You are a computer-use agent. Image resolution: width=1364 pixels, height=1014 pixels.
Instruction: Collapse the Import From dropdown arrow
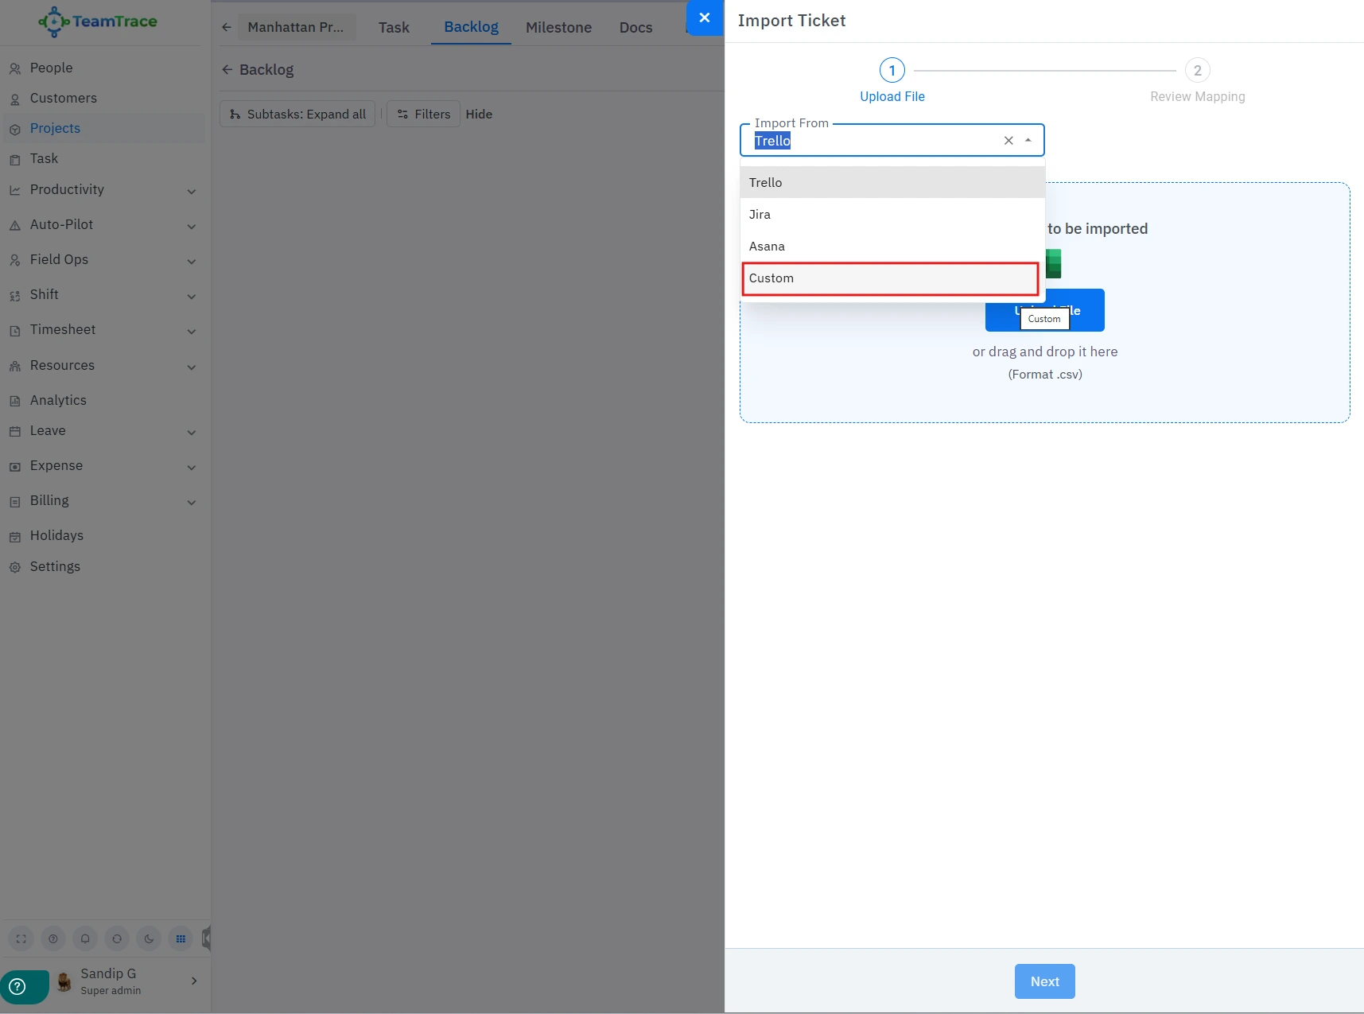point(1028,141)
